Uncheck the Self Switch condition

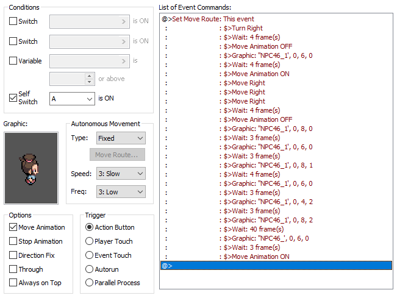click(13, 98)
